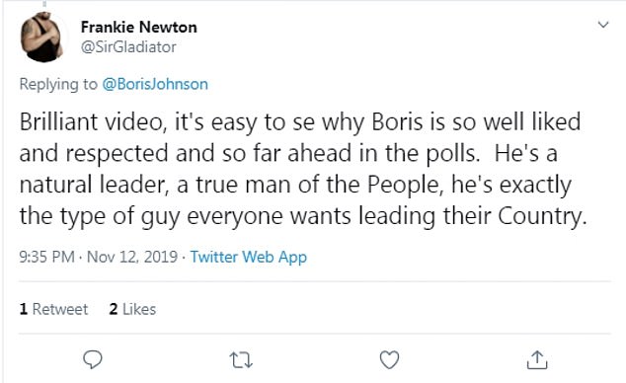Click the tweet's last line ending 'Country.'
626x383 pixels.
(302, 216)
